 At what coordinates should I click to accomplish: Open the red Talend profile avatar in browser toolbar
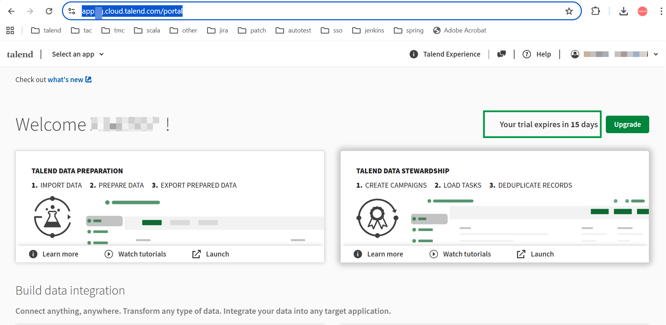643,11
